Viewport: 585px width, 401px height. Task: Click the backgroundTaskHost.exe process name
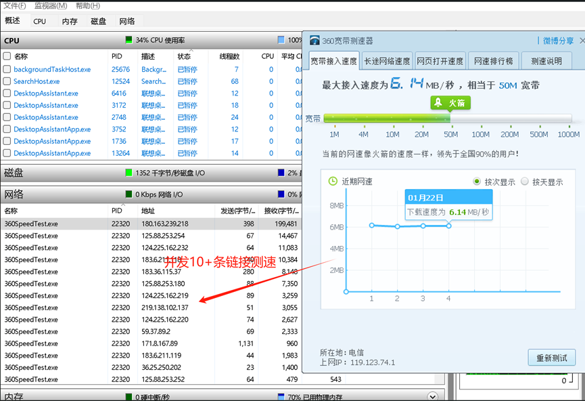pos(52,69)
